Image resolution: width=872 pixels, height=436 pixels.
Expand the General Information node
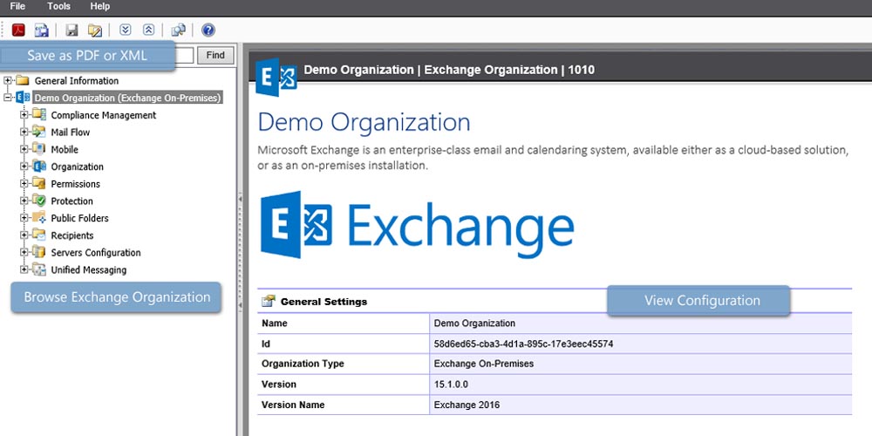click(7, 80)
